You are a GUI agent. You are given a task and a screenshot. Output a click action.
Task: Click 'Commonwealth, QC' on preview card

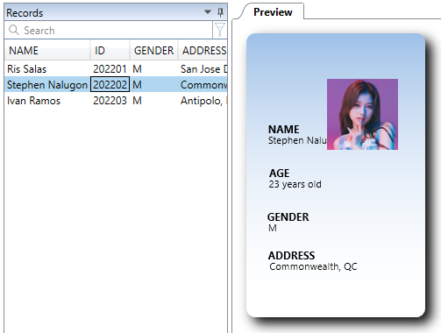point(313,266)
